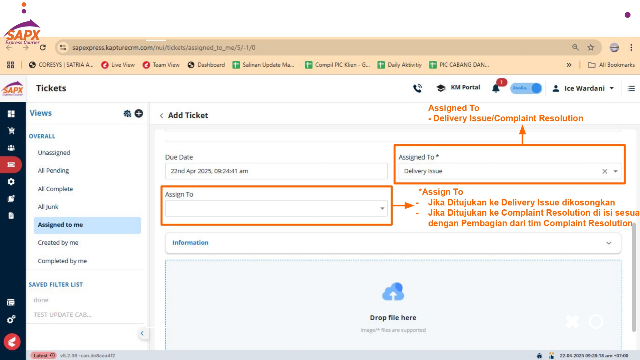
Task: Open views settings gear icon
Action: (x=127, y=113)
